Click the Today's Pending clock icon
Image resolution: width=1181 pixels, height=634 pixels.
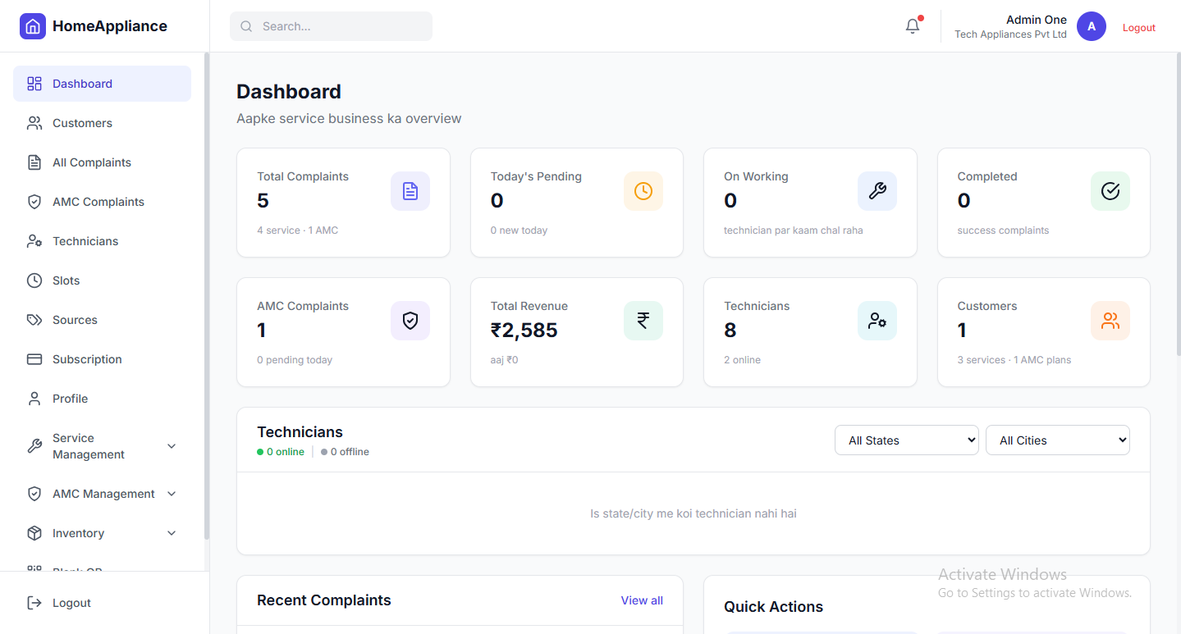click(x=643, y=191)
